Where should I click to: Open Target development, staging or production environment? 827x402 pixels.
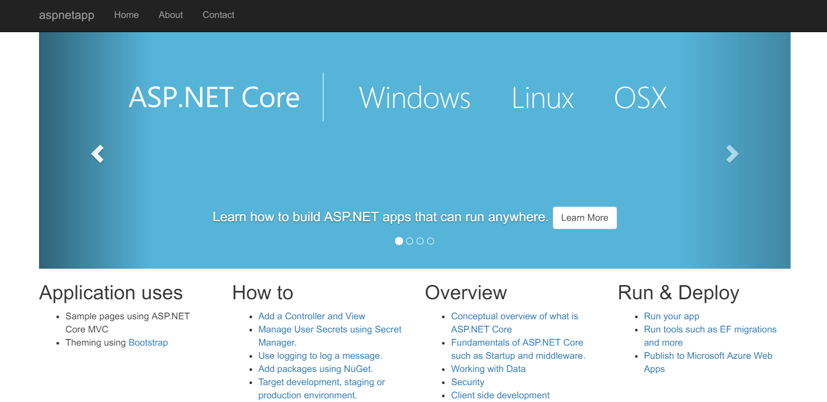(x=322, y=388)
